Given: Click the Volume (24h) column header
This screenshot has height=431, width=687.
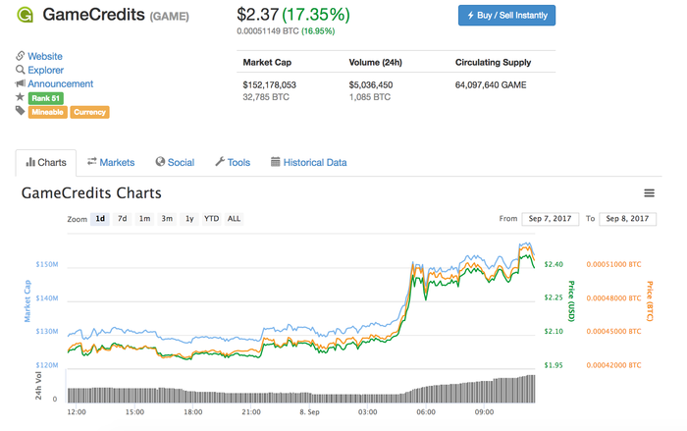Looking at the screenshot, I should [x=376, y=62].
